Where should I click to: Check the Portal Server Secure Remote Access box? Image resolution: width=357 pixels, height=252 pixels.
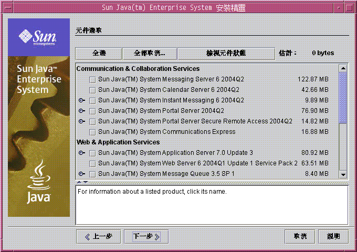pyautogui.click(x=92, y=122)
